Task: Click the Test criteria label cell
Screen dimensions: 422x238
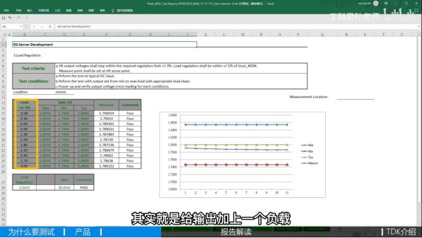Action: [x=34, y=68]
